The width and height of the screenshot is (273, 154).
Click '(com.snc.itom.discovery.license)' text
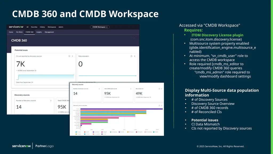216,39
